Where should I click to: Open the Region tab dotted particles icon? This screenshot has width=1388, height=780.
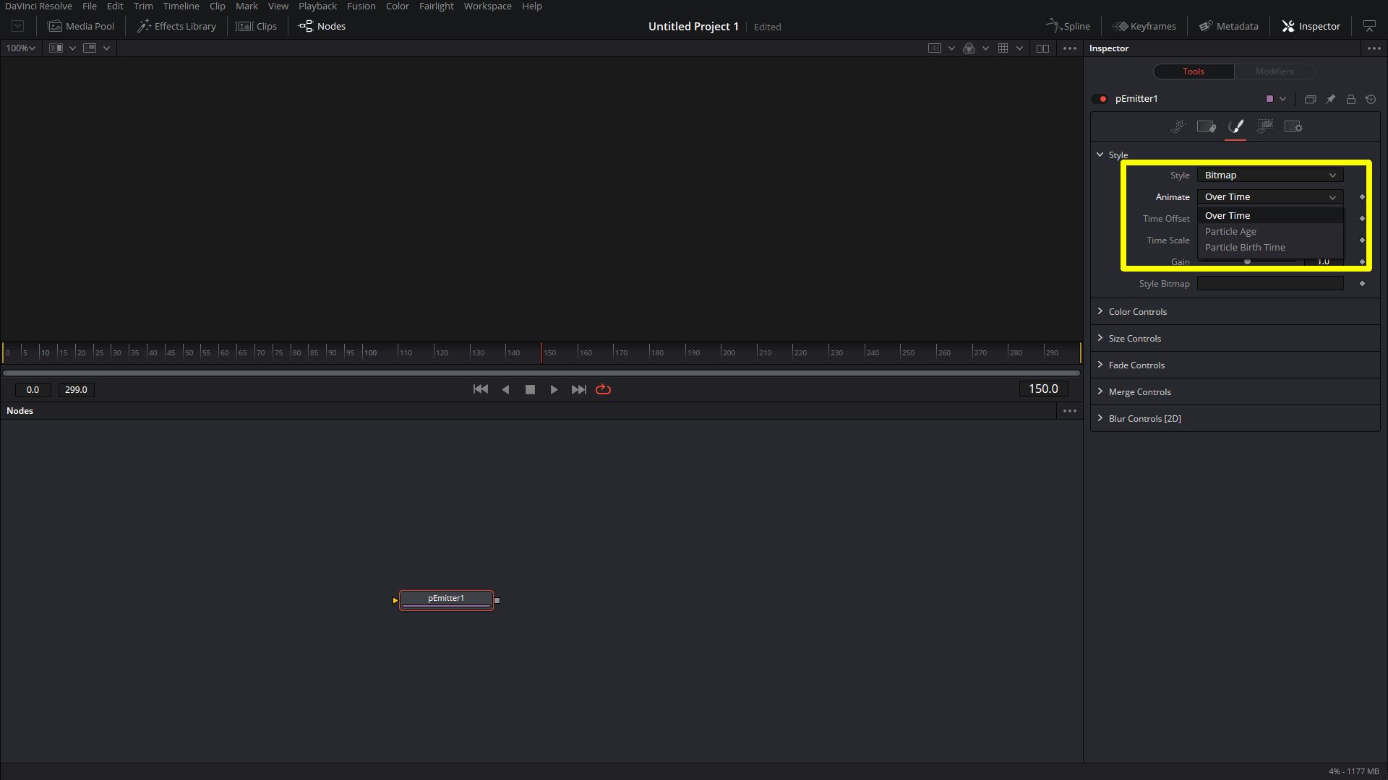click(1264, 127)
